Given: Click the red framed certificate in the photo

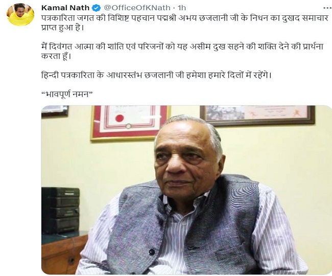Looking at the screenshot, I should point(130,122).
